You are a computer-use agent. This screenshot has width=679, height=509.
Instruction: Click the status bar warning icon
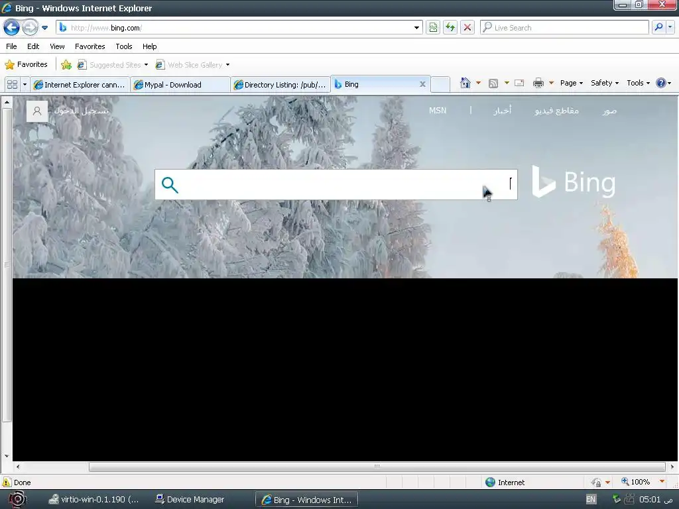click(x=7, y=482)
